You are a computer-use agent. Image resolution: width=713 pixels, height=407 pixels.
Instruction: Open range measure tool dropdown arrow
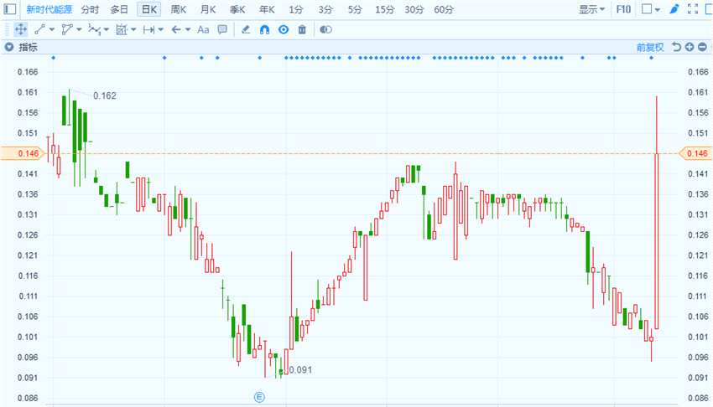tap(160, 30)
